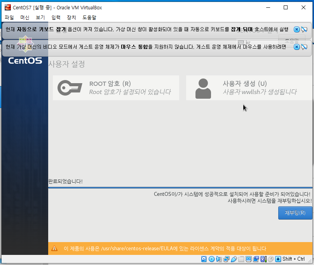Click the shared folders status icon
Viewport: 314px width, 265px height.
241,259
